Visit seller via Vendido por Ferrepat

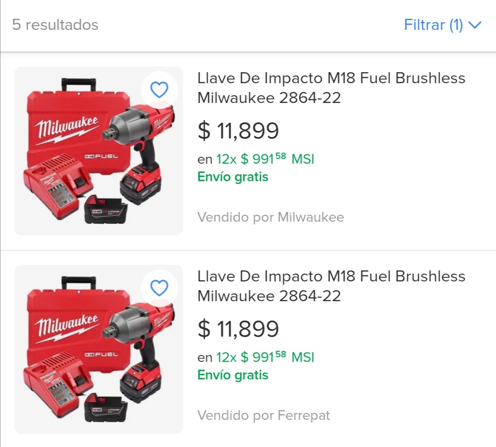[264, 415]
